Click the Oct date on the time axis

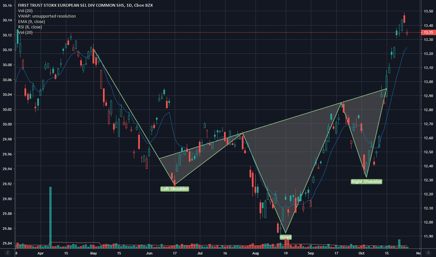(361, 253)
